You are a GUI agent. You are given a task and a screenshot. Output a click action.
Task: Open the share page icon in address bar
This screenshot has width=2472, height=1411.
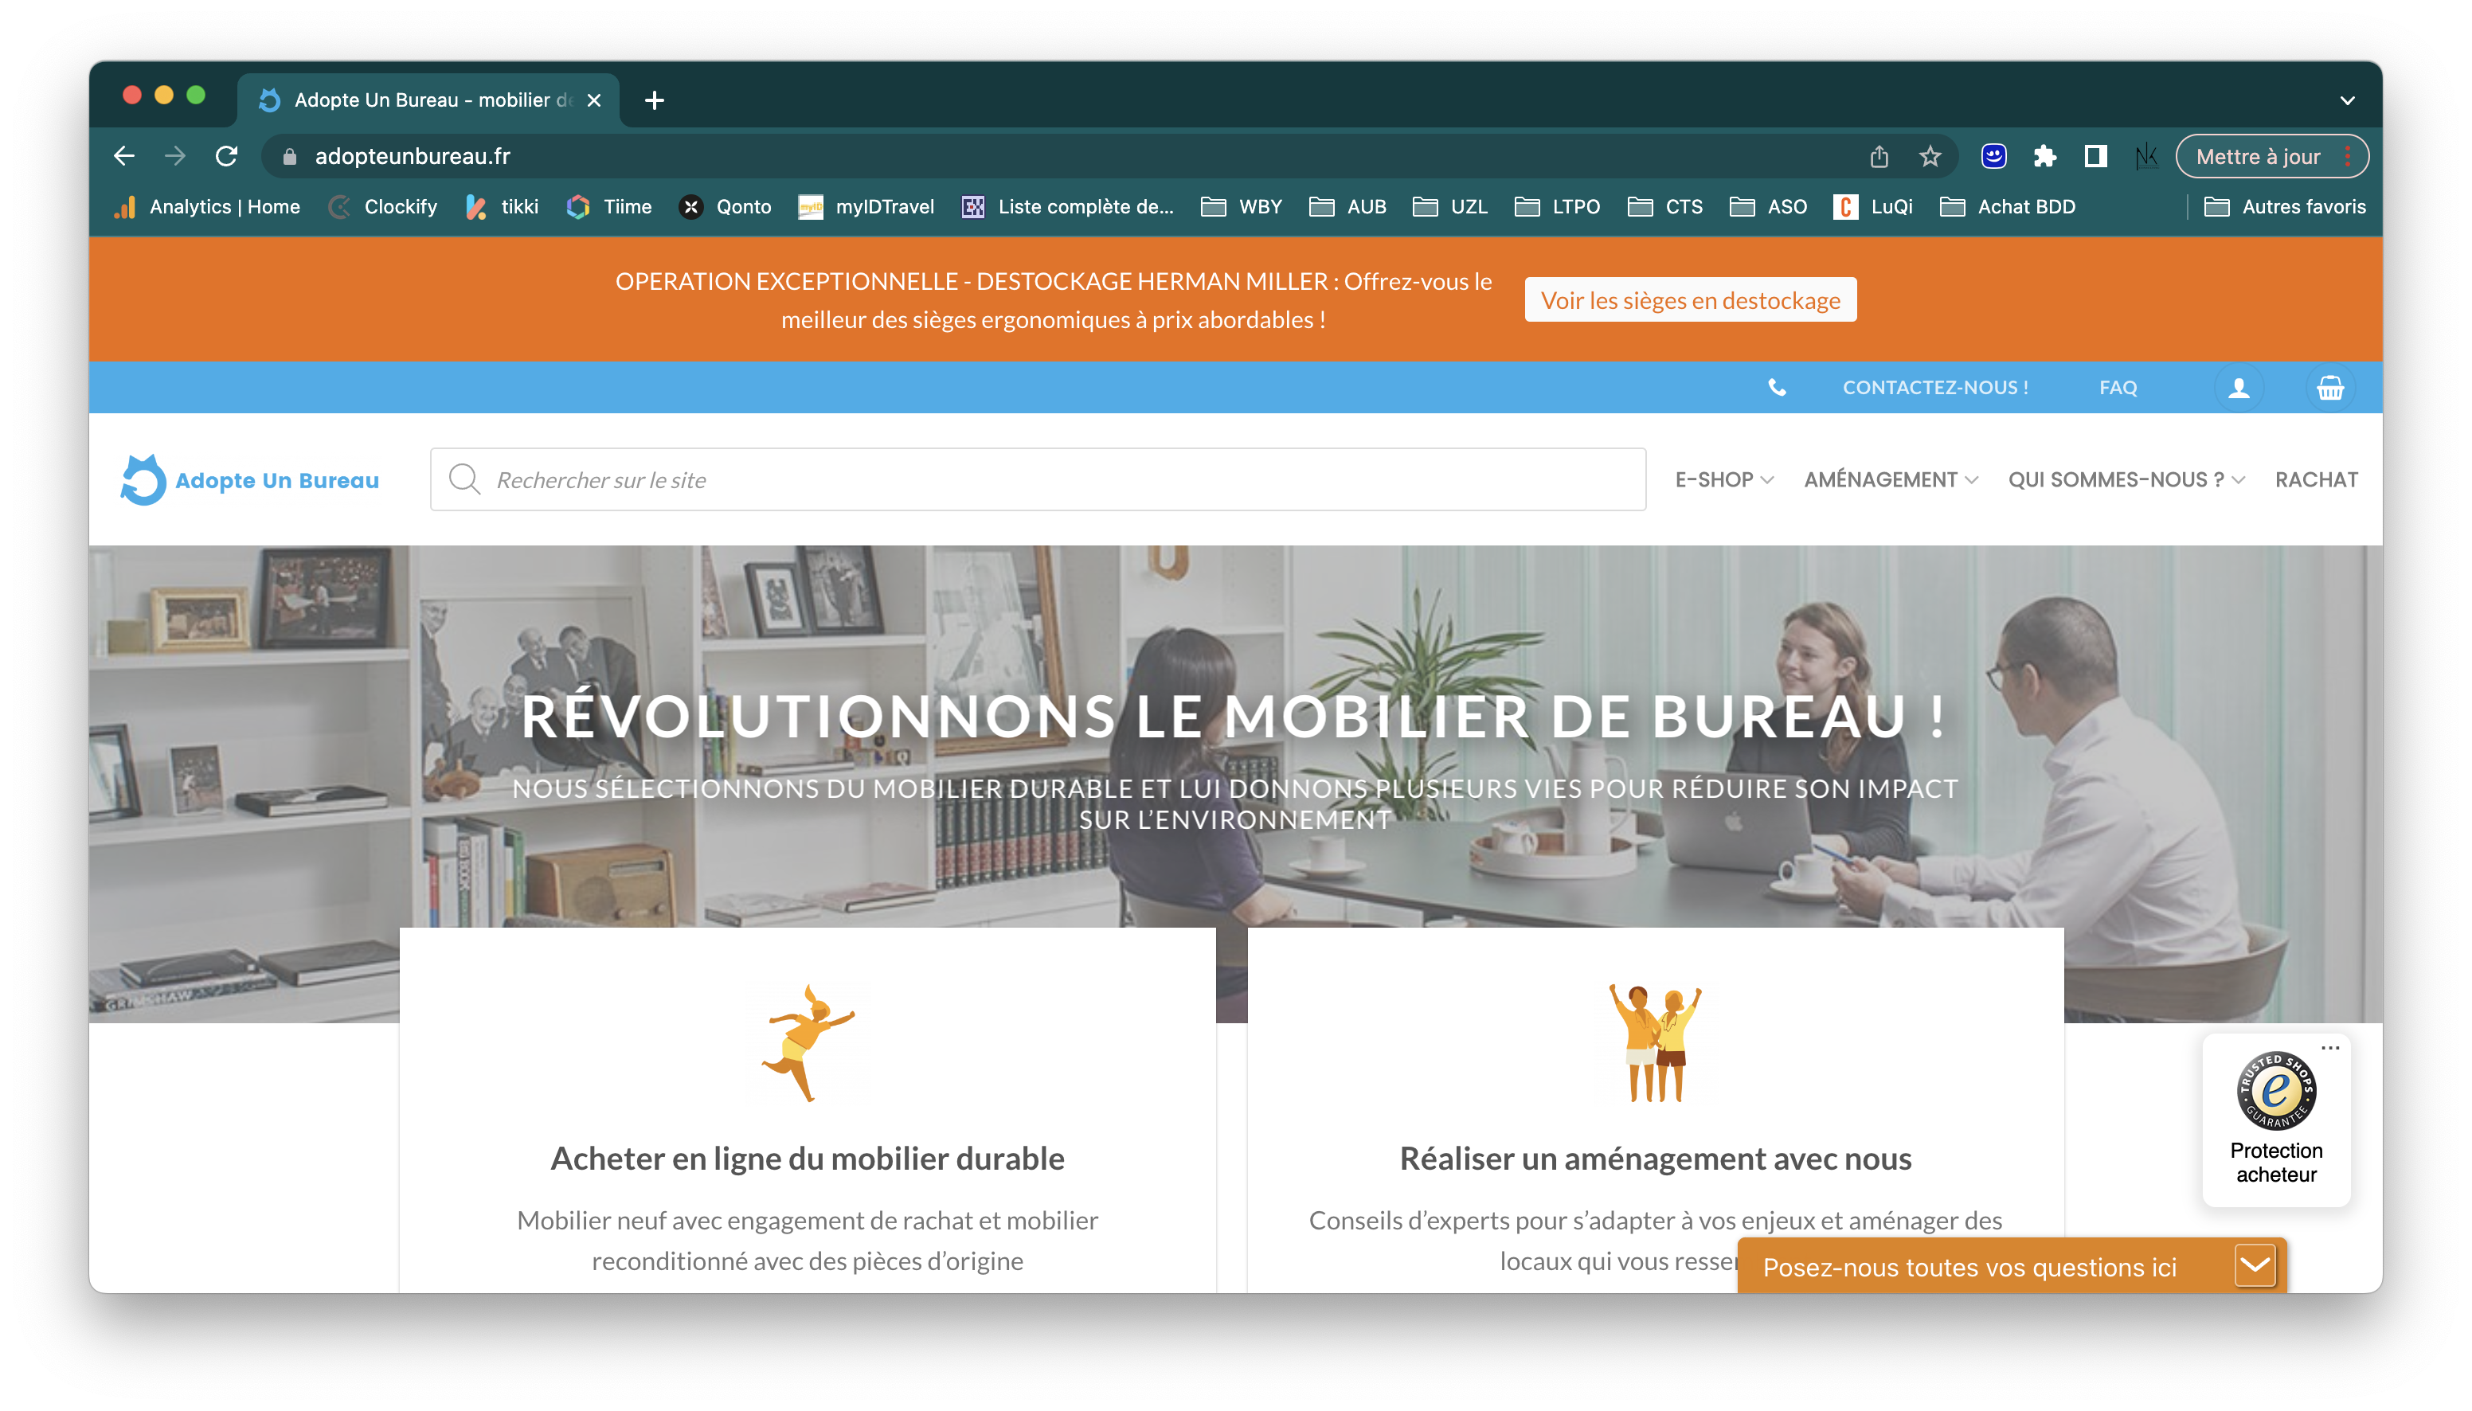coord(1878,156)
